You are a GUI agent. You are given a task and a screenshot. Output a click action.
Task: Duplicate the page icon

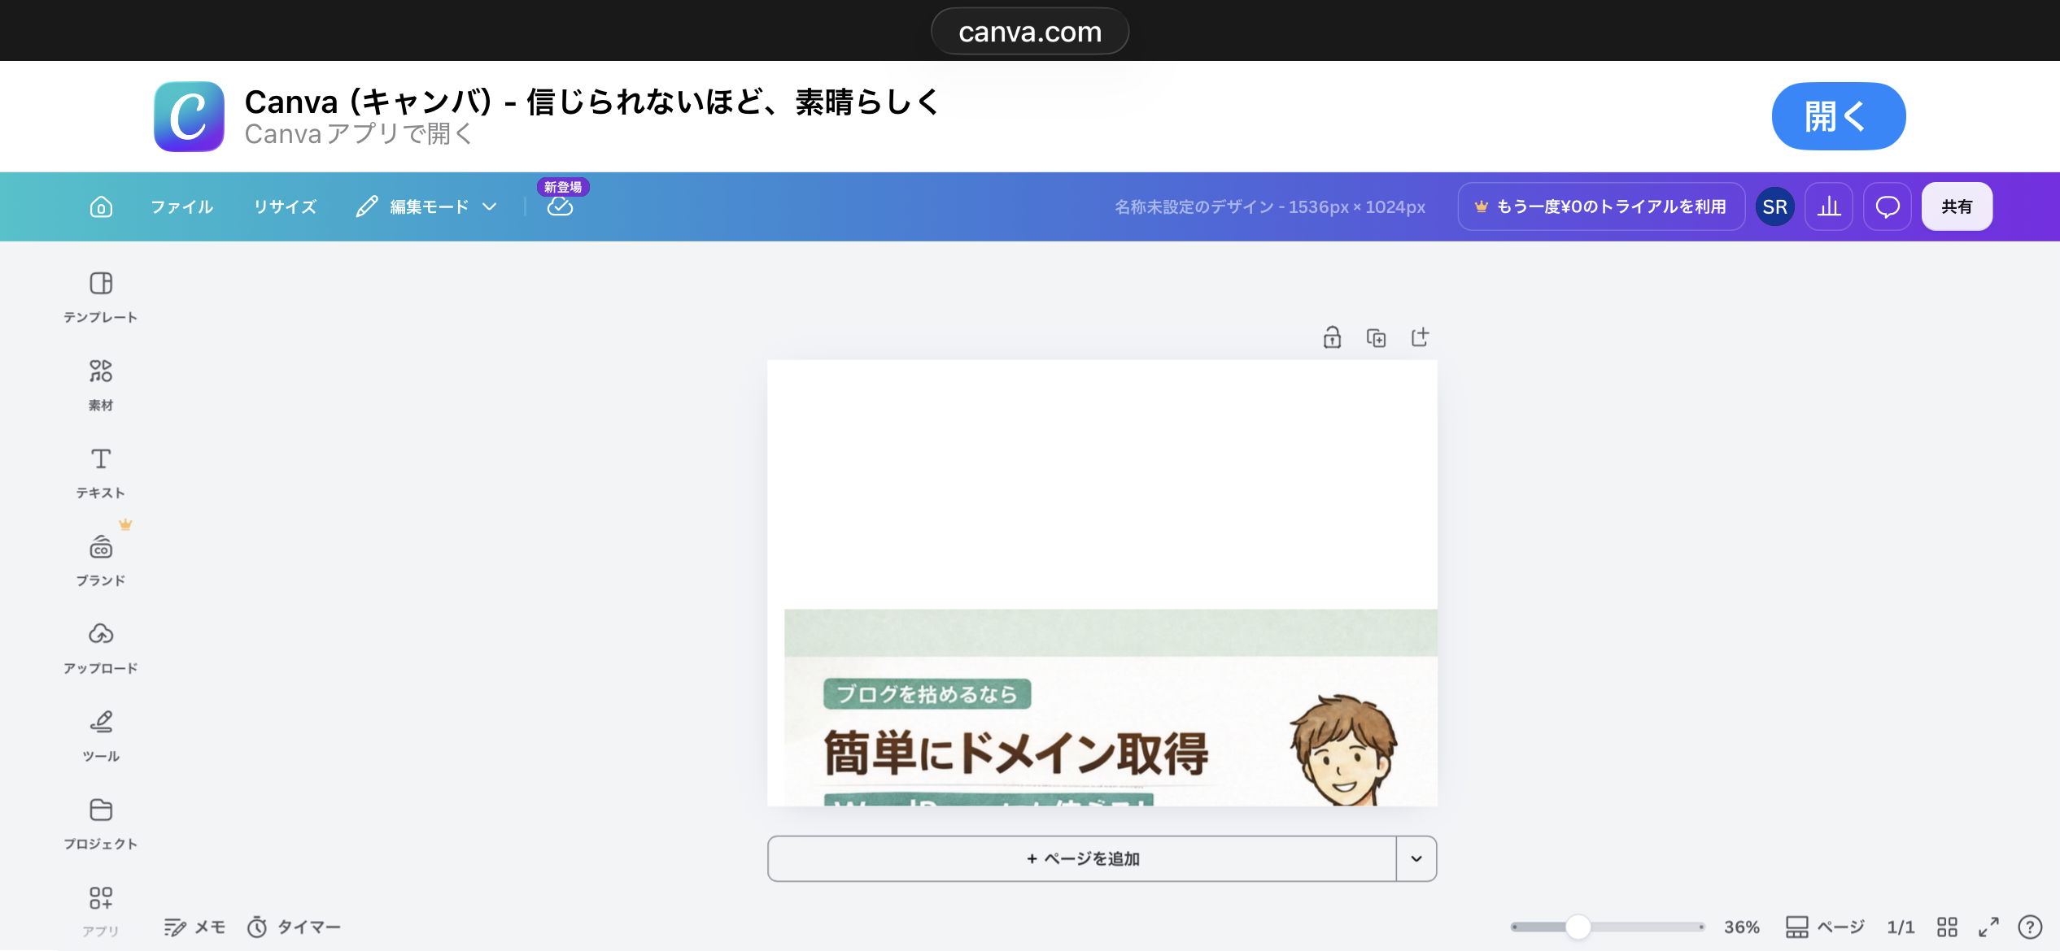point(1376,337)
